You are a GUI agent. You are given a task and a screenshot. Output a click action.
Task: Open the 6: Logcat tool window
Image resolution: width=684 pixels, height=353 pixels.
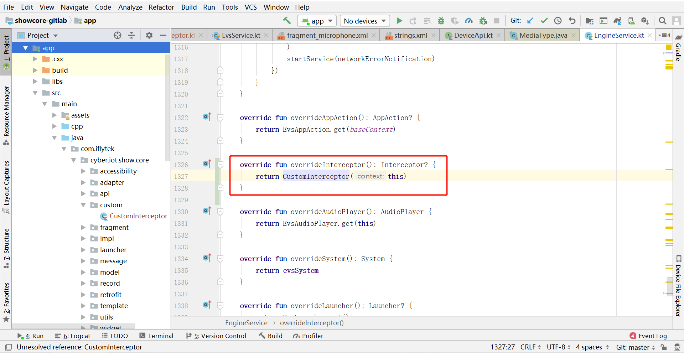pyautogui.click(x=73, y=336)
